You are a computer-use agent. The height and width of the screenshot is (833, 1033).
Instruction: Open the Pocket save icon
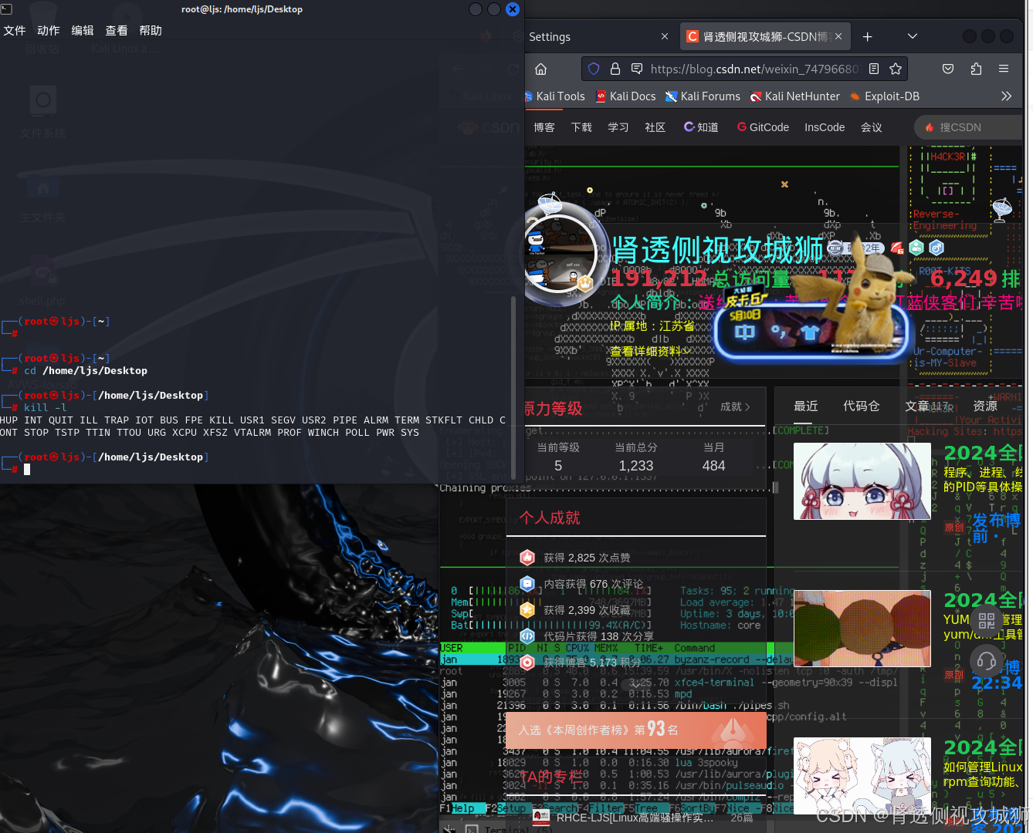coord(948,69)
